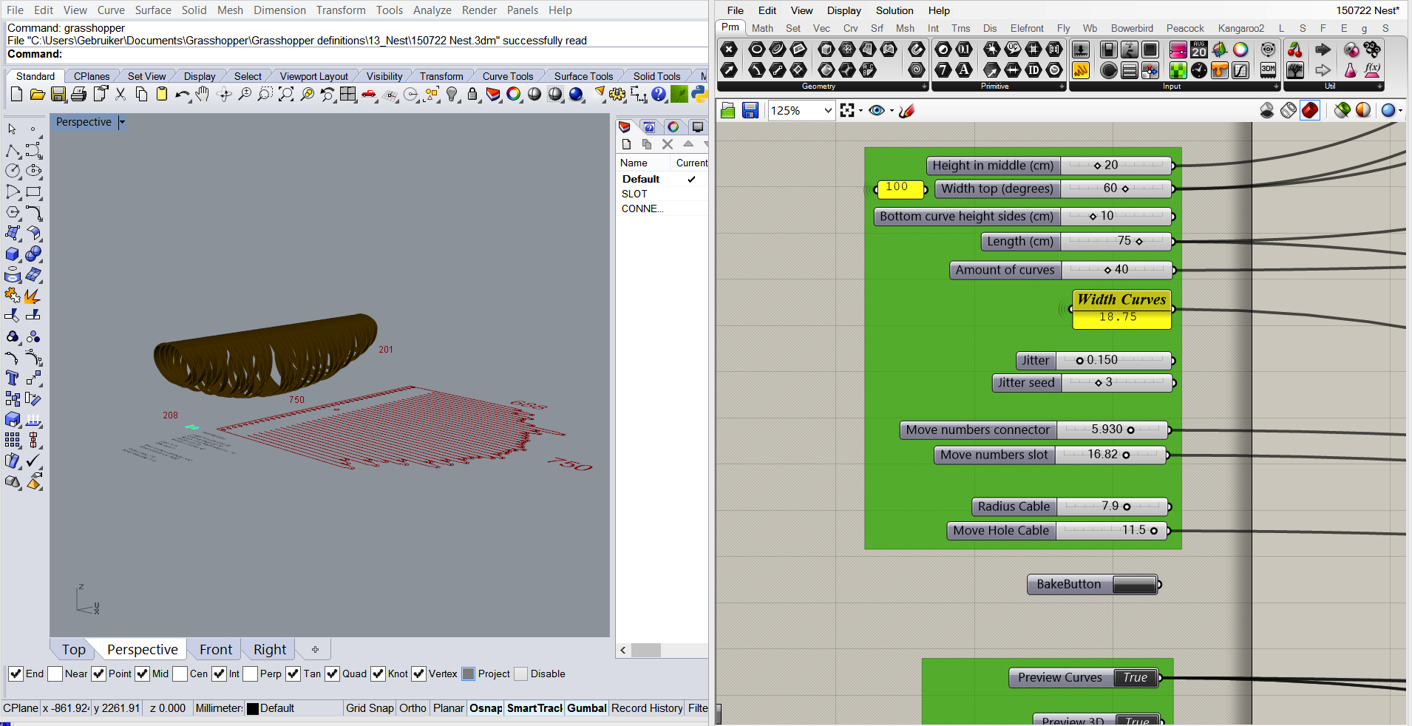Click the Colour Wheel component icon
The width and height of the screenshot is (1412, 726).
1240,50
